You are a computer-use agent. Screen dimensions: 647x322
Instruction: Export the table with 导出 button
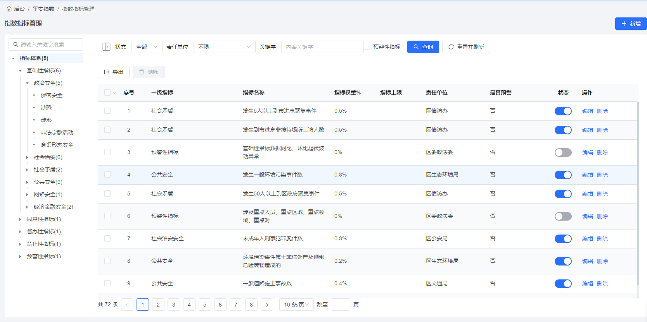coord(114,72)
